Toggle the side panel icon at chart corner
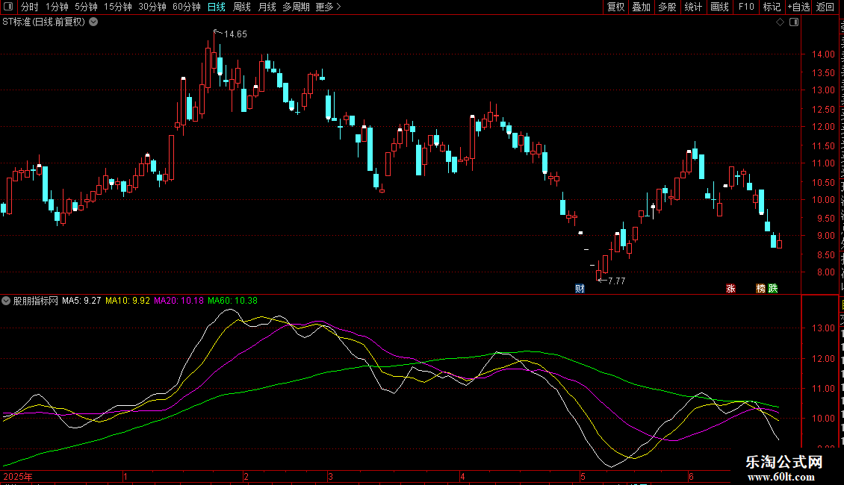 [x=794, y=22]
